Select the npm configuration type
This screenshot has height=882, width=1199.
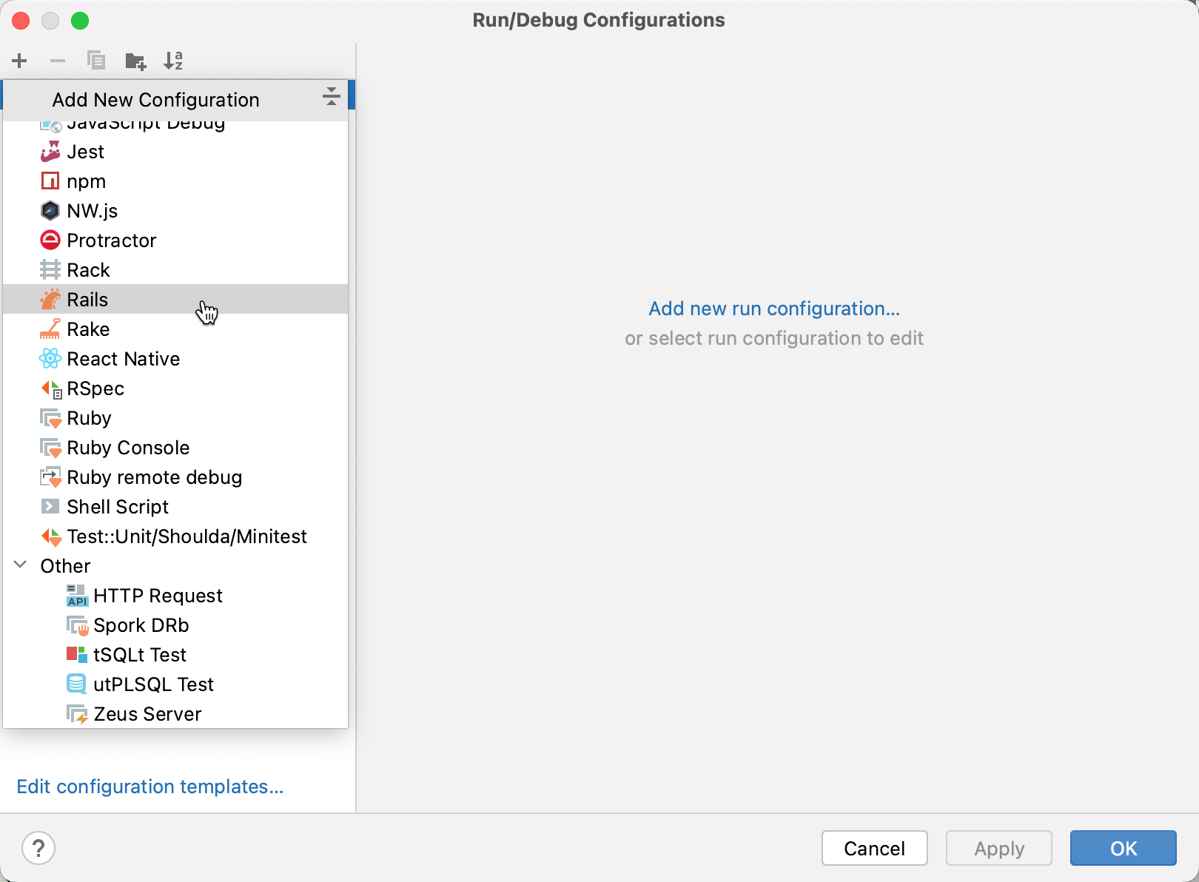86,181
